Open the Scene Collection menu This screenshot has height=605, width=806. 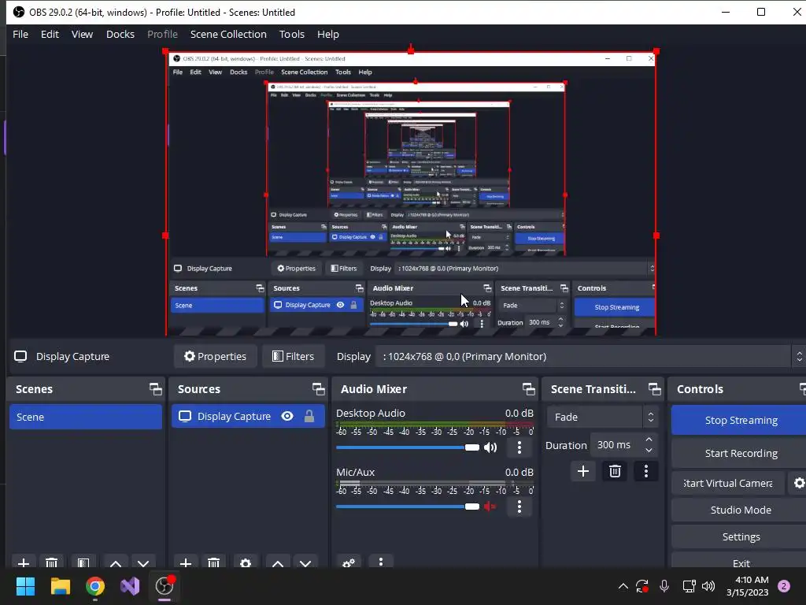coord(228,35)
